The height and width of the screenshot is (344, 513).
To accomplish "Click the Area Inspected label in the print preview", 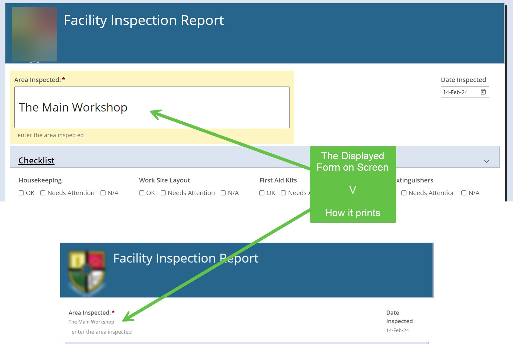I will click(x=90, y=313).
